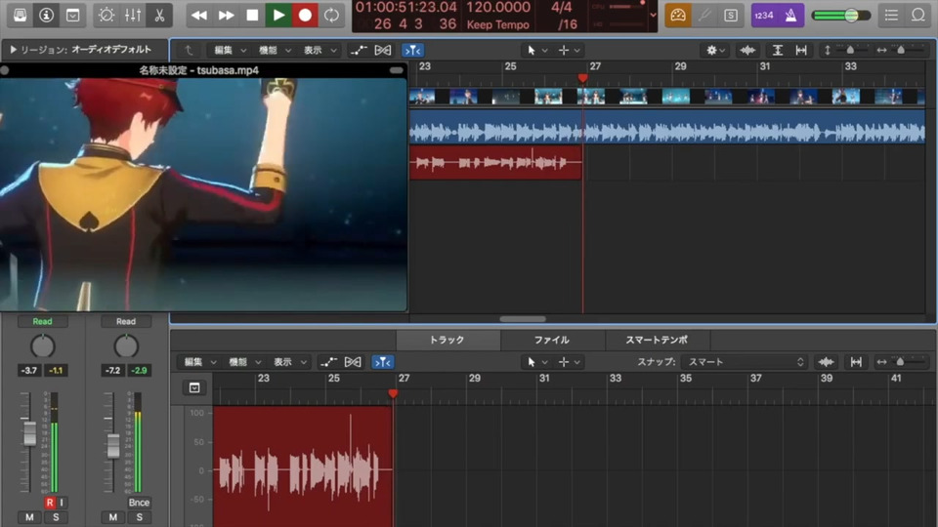Open the 編集 menu in the tracks area
The width and height of the screenshot is (938, 527).
[x=230, y=50]
